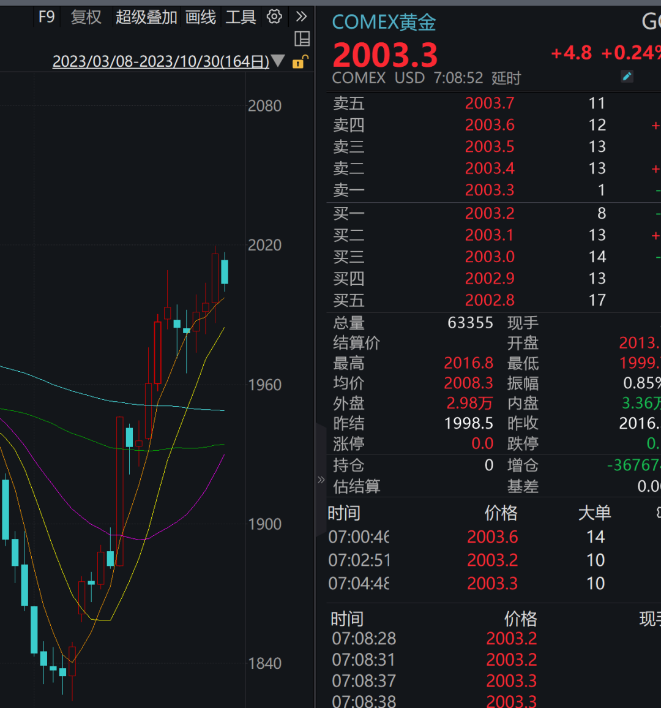Screen dimensions: 661x708
Task: Click the 内盘 label
Action: (x=523, y=403)
